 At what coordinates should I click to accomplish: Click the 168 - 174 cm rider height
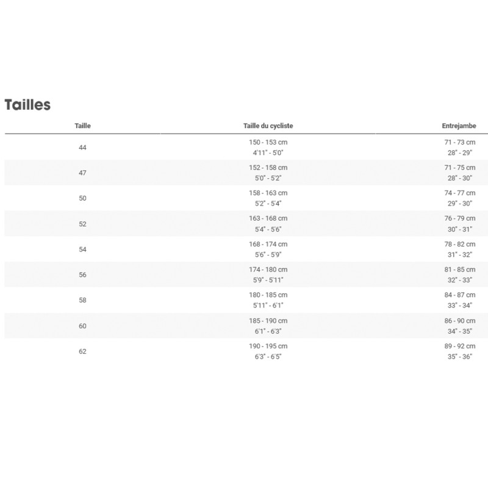point(268,244)
